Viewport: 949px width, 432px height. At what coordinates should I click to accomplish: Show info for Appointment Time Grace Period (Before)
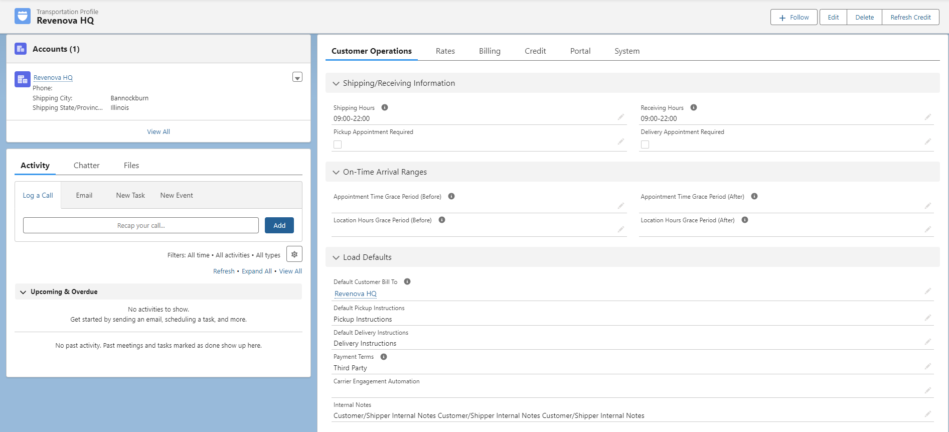click(451, 196)
